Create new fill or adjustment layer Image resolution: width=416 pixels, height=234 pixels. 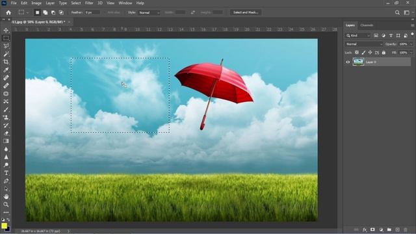tap(381, 229)
